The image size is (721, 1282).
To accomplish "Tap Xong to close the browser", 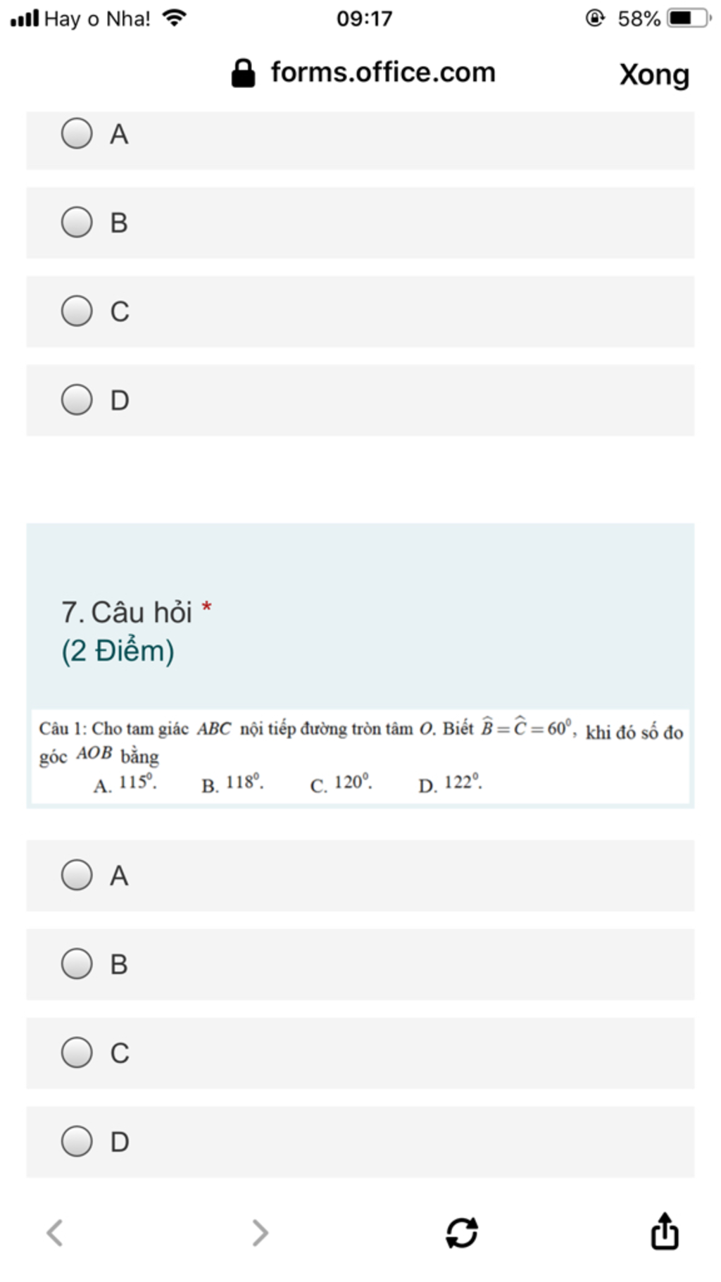I will click(x=654, y=75).
